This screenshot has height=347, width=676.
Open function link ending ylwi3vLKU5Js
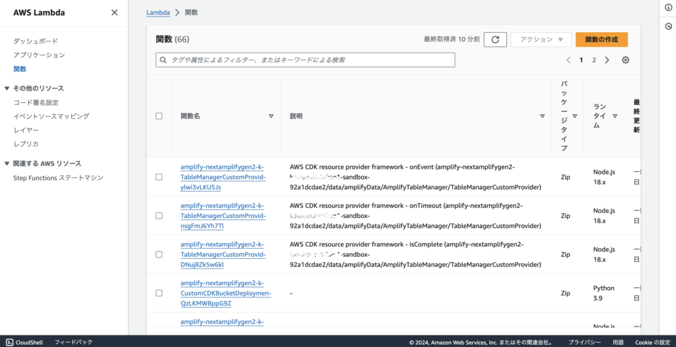coord(223,177)
